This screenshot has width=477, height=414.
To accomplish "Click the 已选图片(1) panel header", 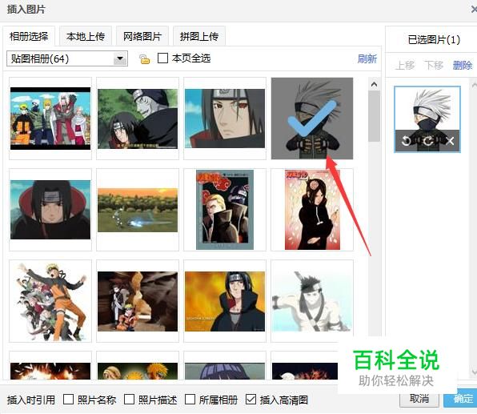I will click(434, 39).
